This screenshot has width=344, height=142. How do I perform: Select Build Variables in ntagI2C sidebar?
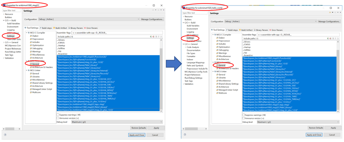coord(13,23)
